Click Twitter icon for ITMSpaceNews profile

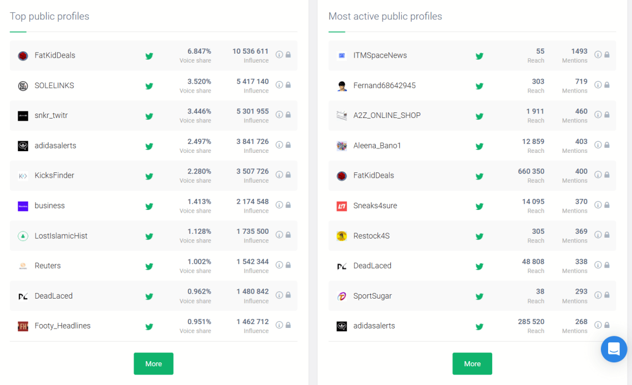tap(480, 56)
